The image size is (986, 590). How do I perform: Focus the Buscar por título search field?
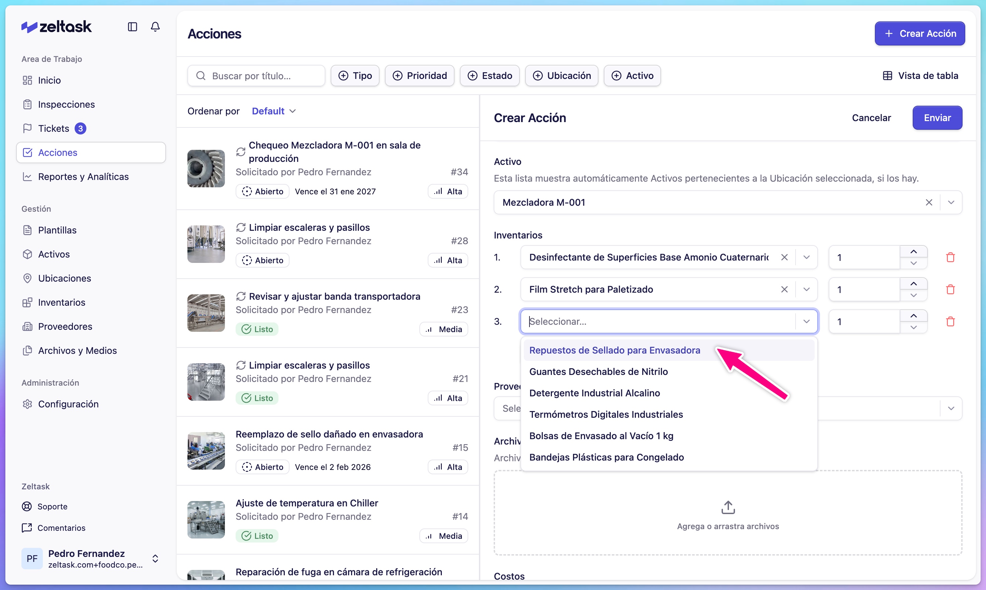(x=256, y=76)
